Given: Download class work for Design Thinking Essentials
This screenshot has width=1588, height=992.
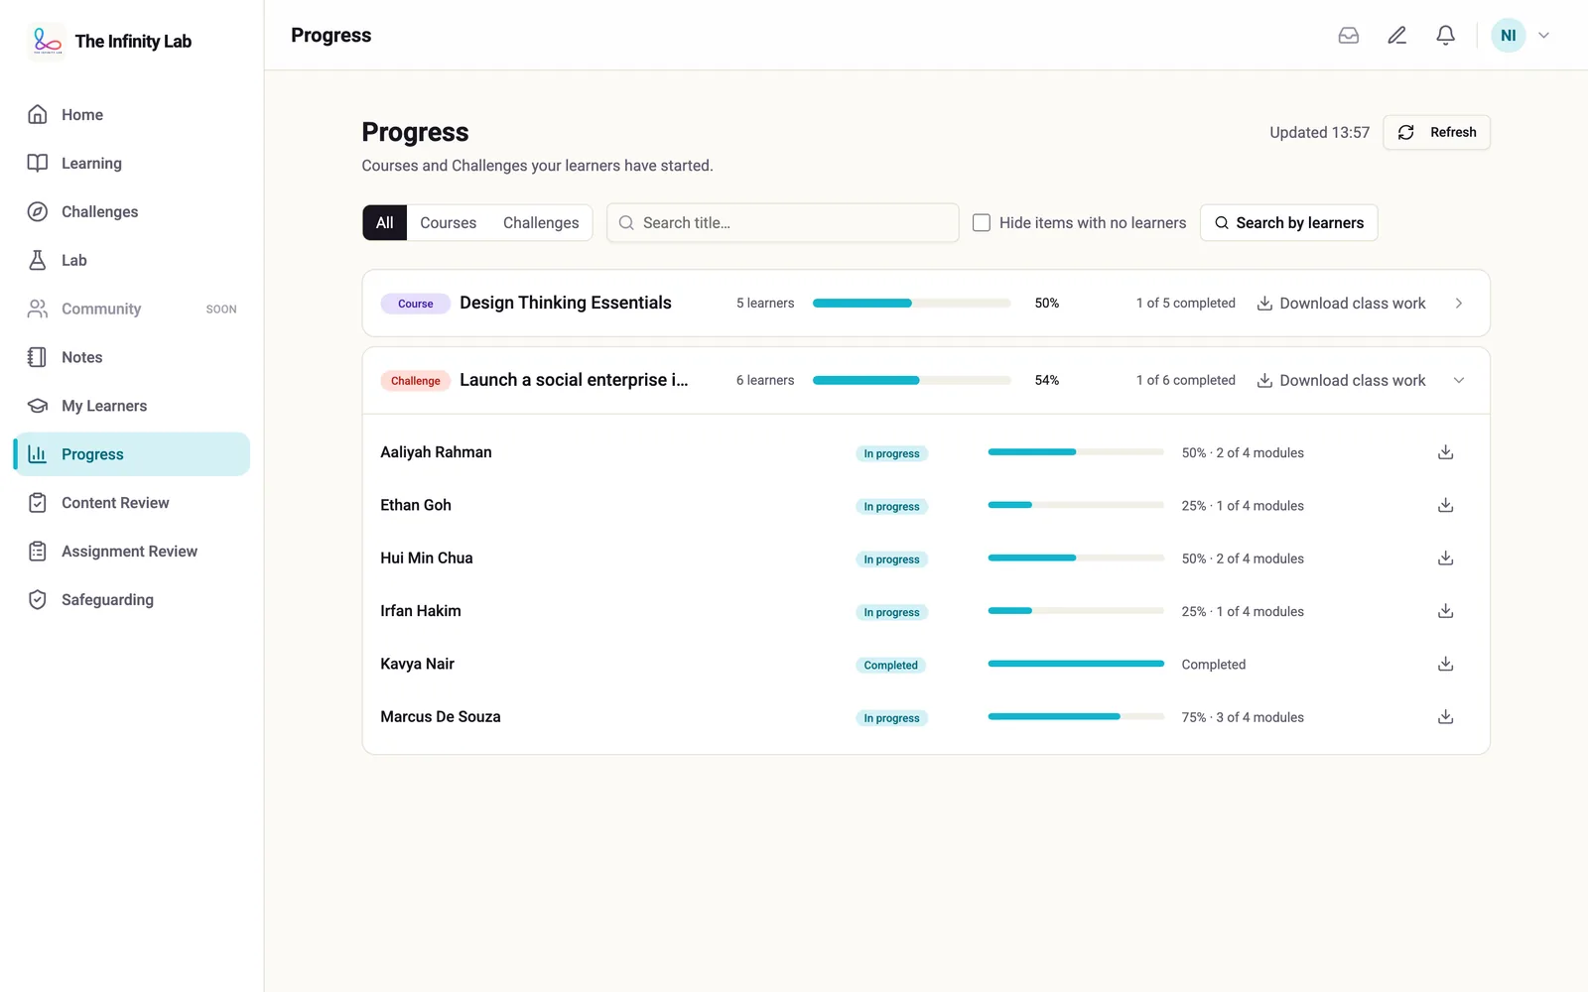Looking at the screenshot, I should pyautogui.click(x=1341, y=304).
